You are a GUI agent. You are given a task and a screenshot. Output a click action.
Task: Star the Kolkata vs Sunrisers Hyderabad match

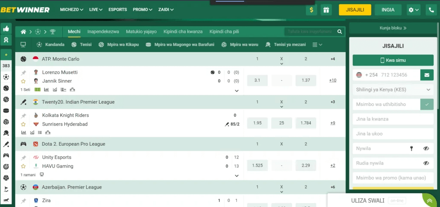[23, 124]
